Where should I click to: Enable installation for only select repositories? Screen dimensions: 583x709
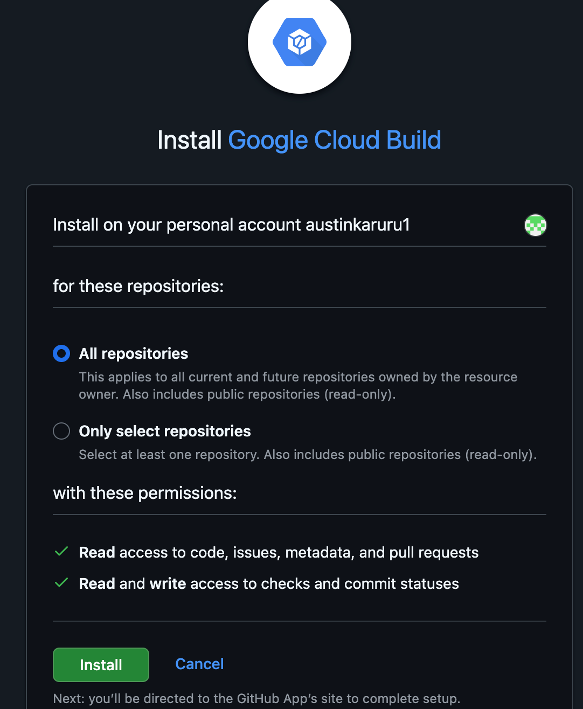61,431
